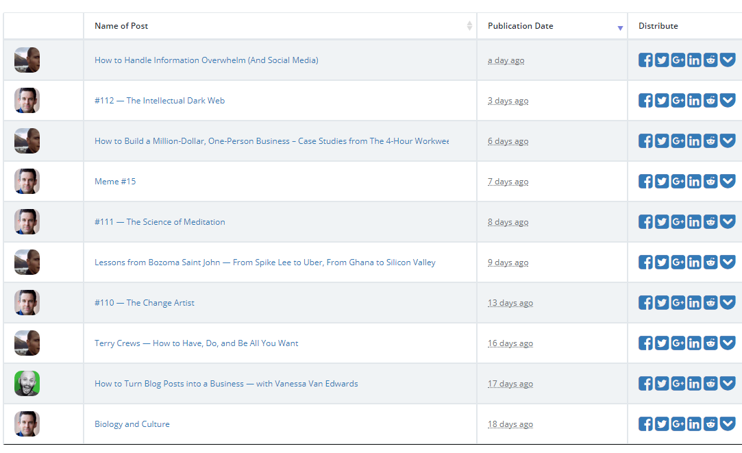Click author avatar for Vanessa Van Edwards post
This screenshot has height=453, width=742.
tap(27, 384)
